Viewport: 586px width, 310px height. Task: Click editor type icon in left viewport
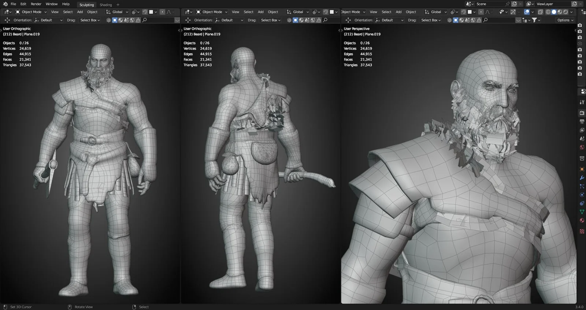[7, 12]
